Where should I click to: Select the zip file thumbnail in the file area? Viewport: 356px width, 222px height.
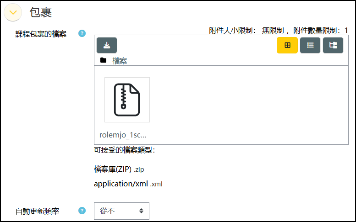tap(127, 100)
